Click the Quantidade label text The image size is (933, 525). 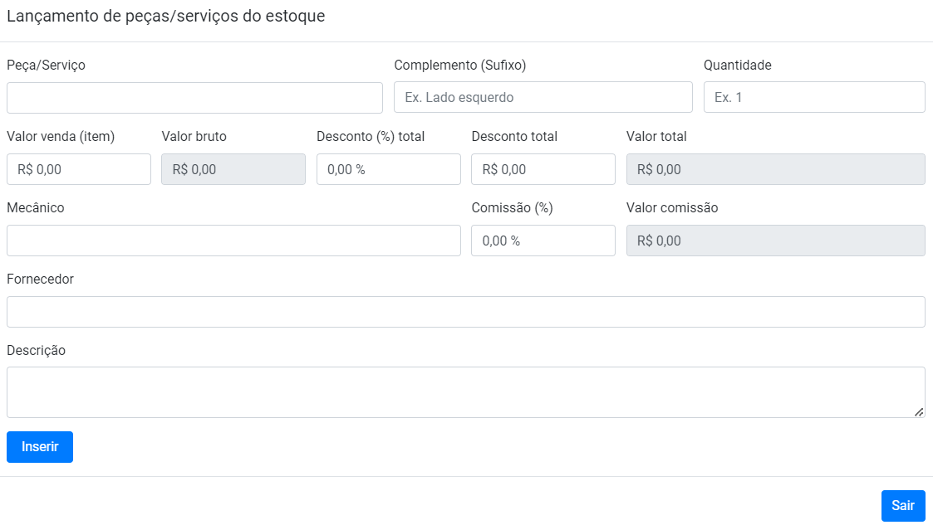[737, 66]
